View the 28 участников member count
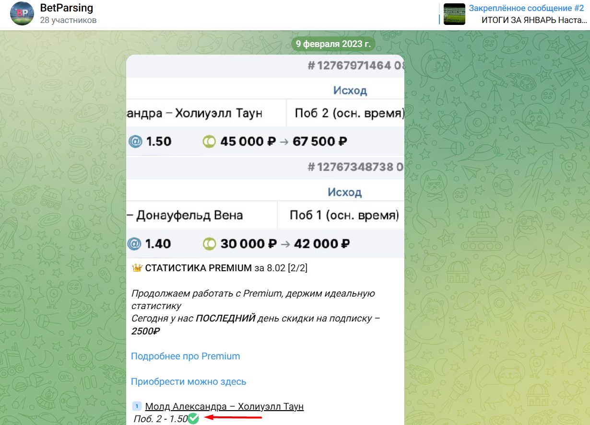The height and width of the screenshot is (425, 590). click(69, 20)
